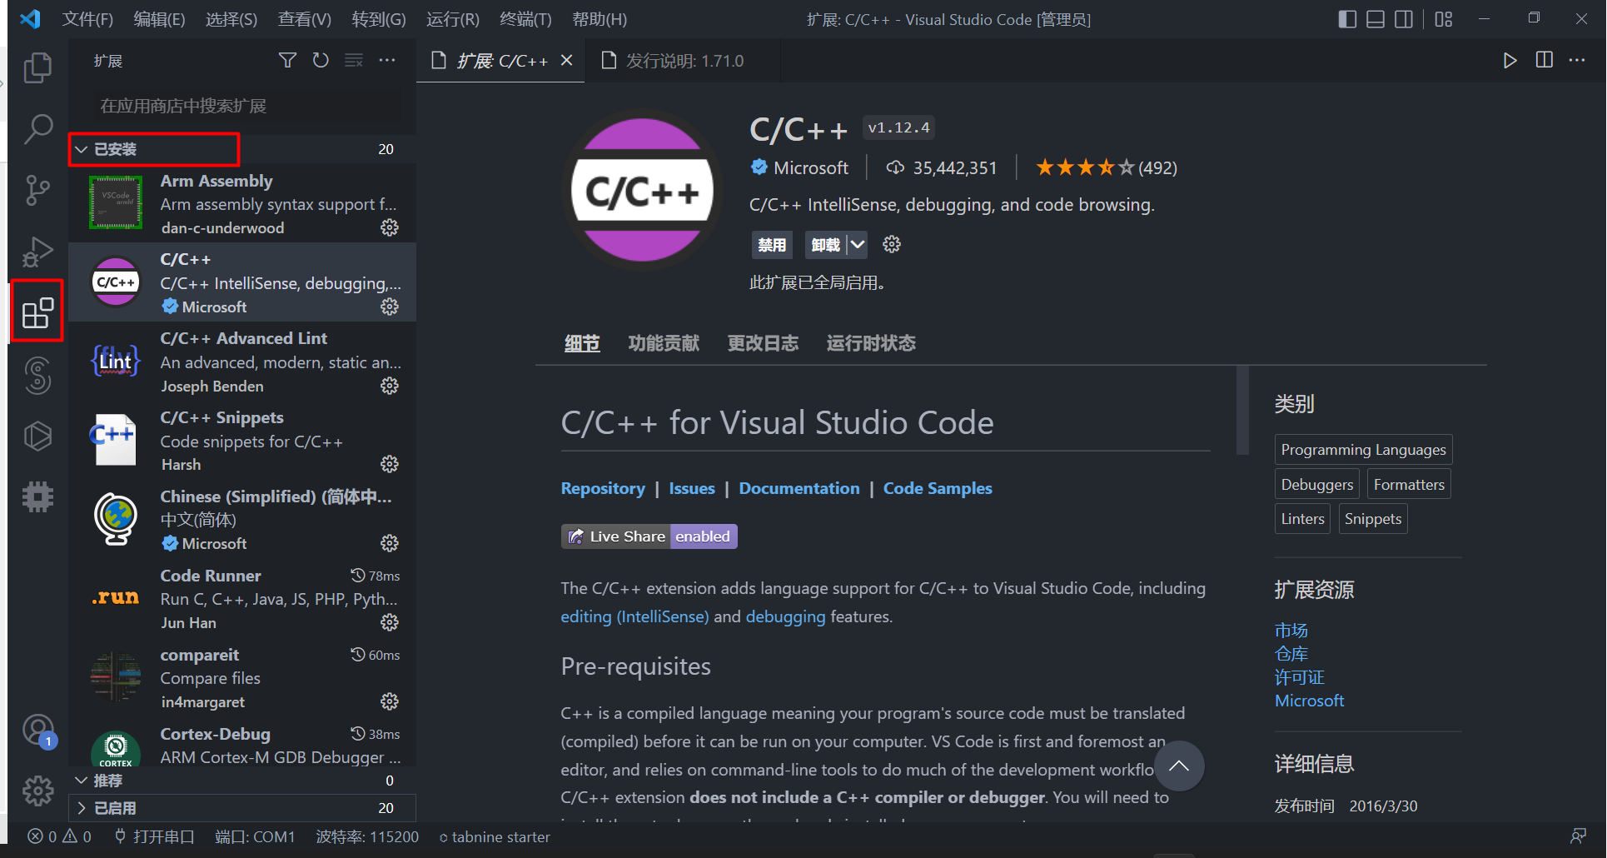Toggle the panel layout icon in title bar
The width and height of the screenshot is (1607, 858).
click(1375, 18)
